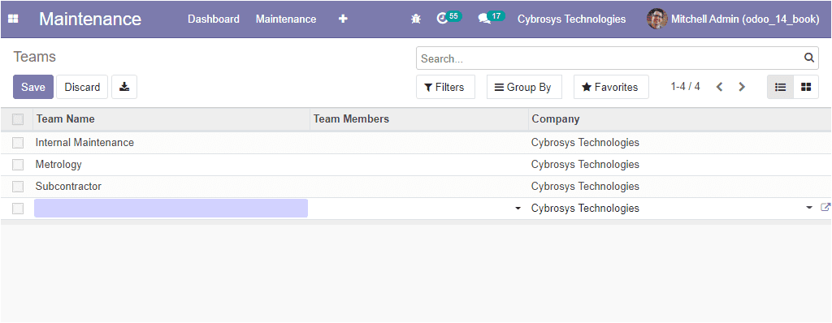The height and width of the screenshot is (323, 832).
Task: Sort by Team Name column header
Action: coord(171,118)
